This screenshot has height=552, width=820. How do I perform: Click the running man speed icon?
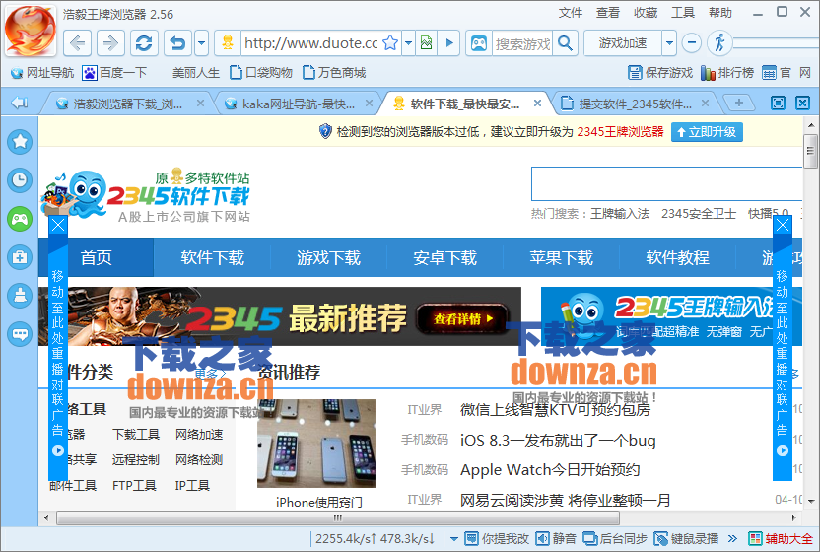[x=719, y=43]
